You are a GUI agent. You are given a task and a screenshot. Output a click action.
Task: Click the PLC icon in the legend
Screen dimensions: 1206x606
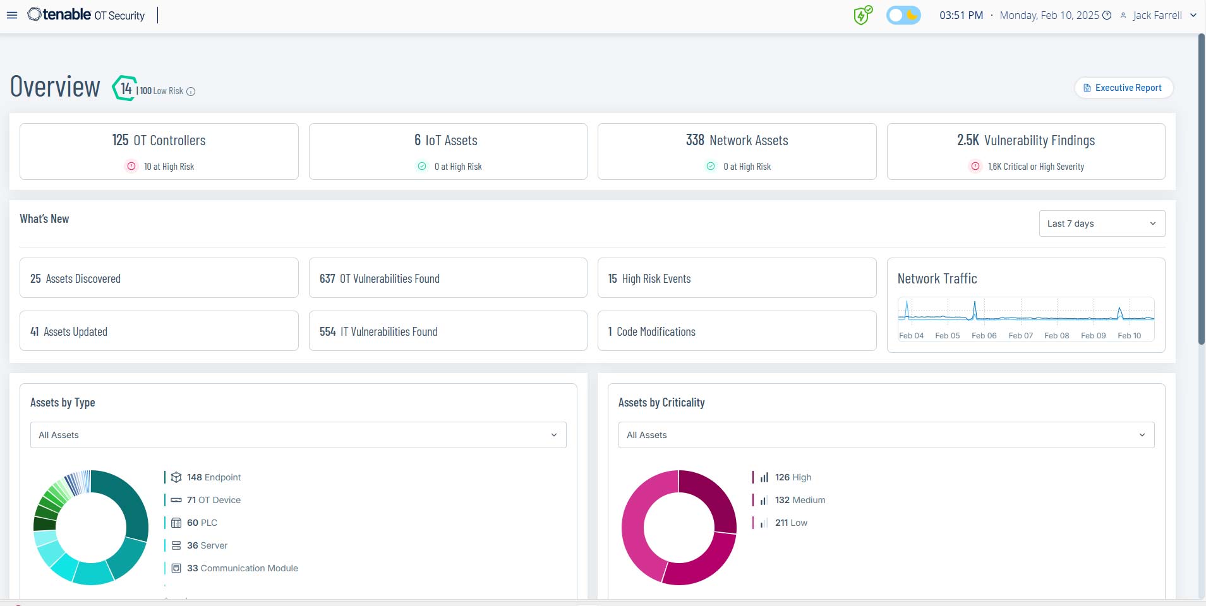coord(176,523)
